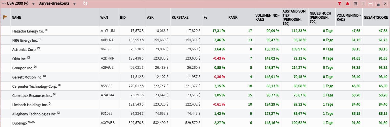The image size is (390, 127).
Task: Click the 17,31 % change value
Action: pos(219,31)
